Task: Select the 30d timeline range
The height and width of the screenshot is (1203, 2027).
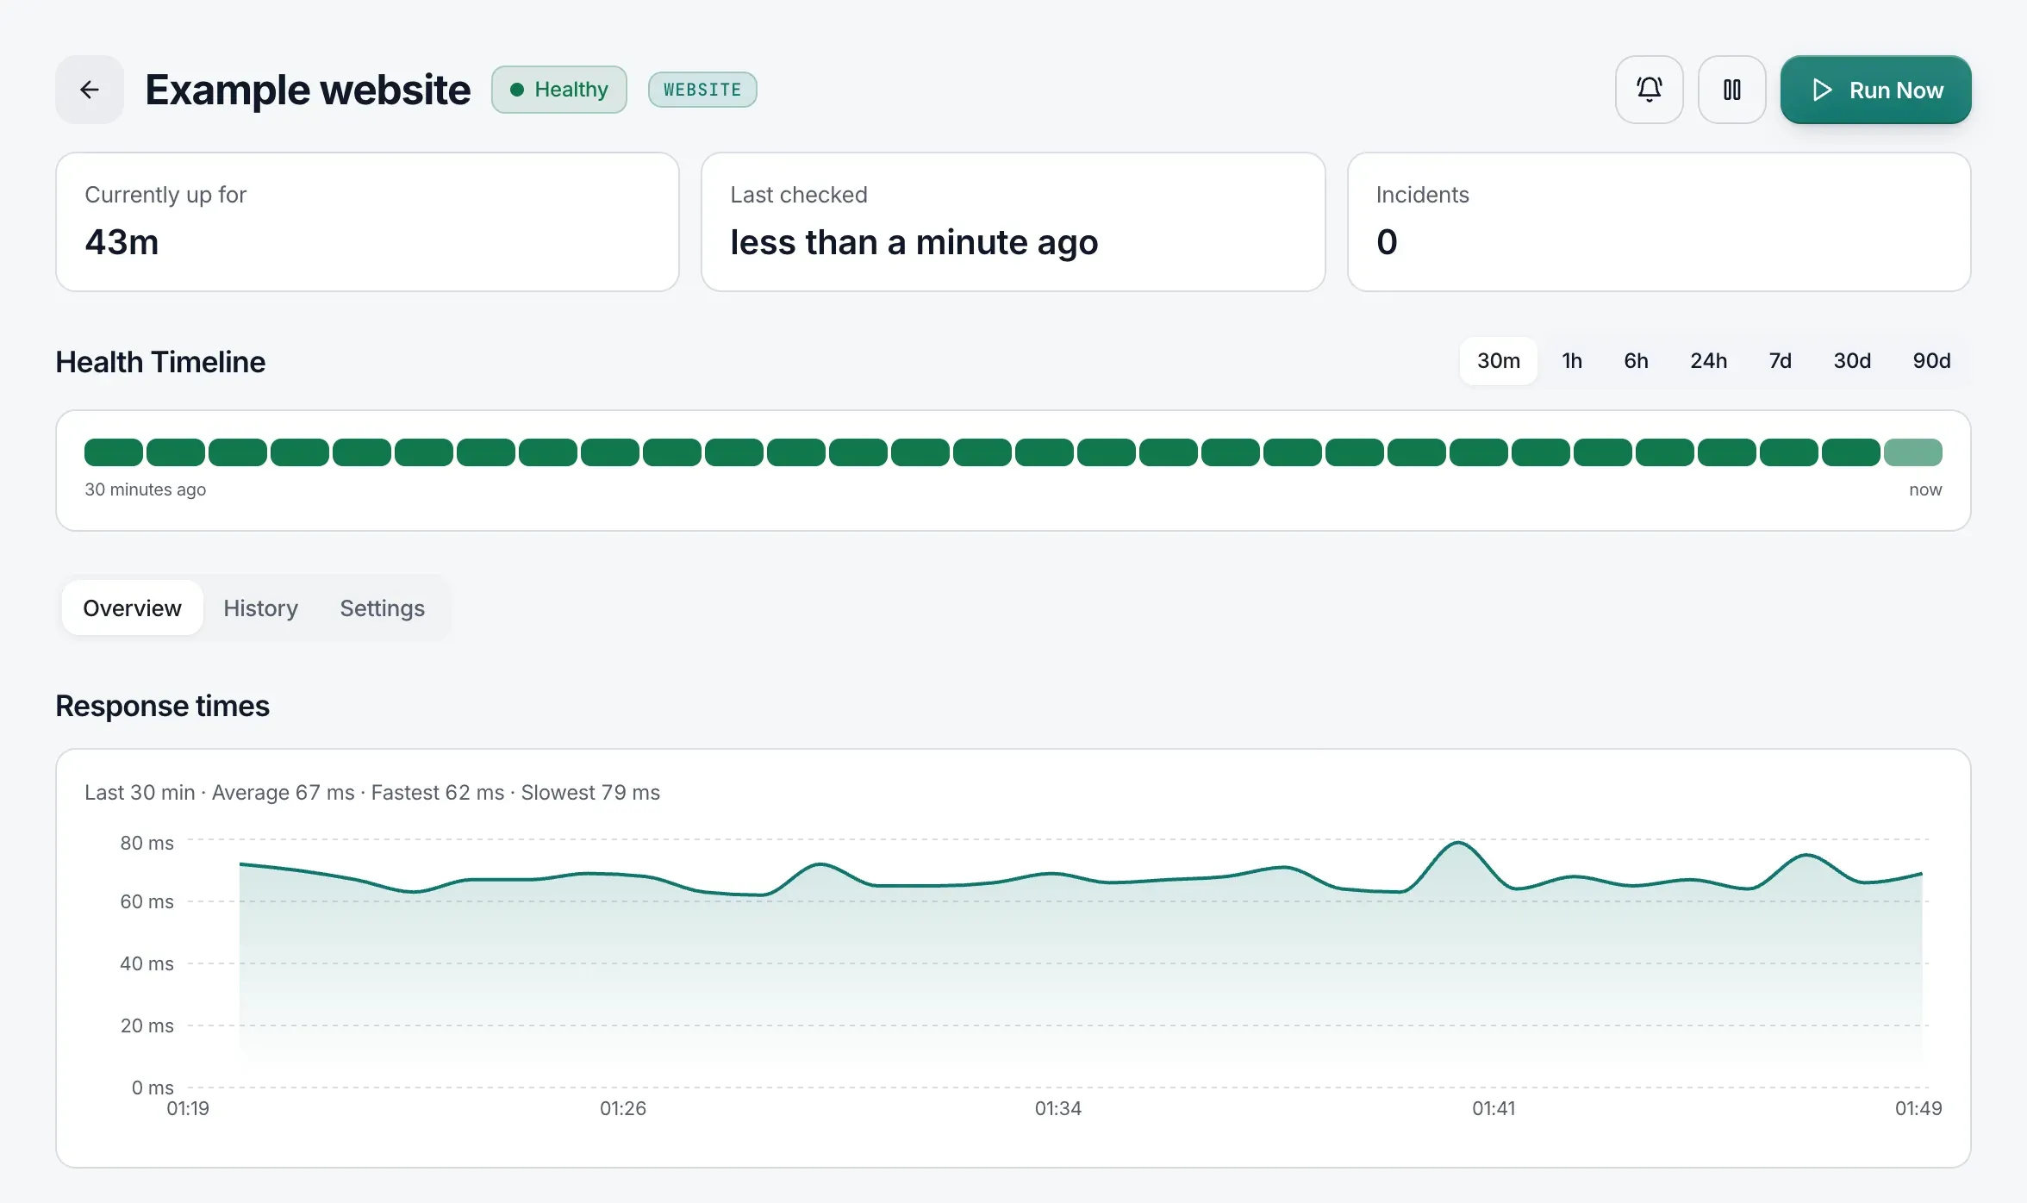Action: click(x=1852, y=361)
